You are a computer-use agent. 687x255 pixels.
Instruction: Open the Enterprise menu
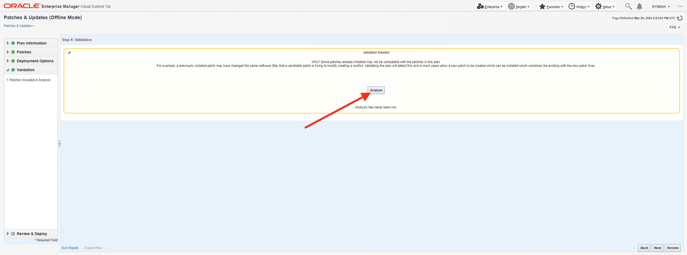pos(489,6)
